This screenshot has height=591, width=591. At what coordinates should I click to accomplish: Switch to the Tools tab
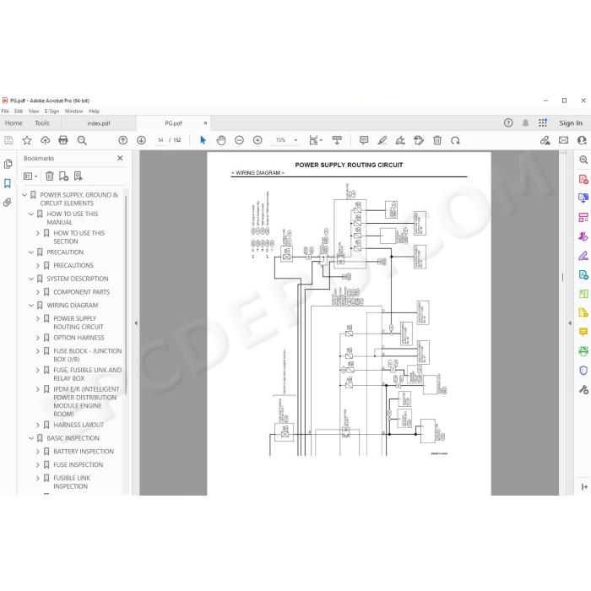click(x=42, y=123)
